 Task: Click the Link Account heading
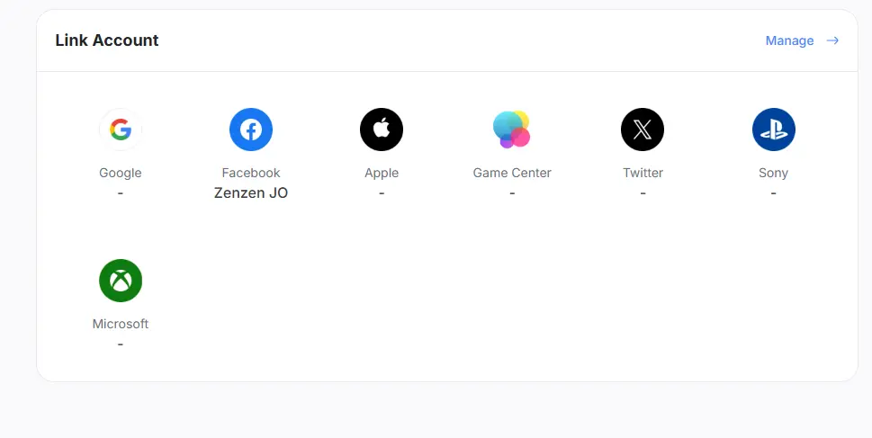click(x=107, y=40)
